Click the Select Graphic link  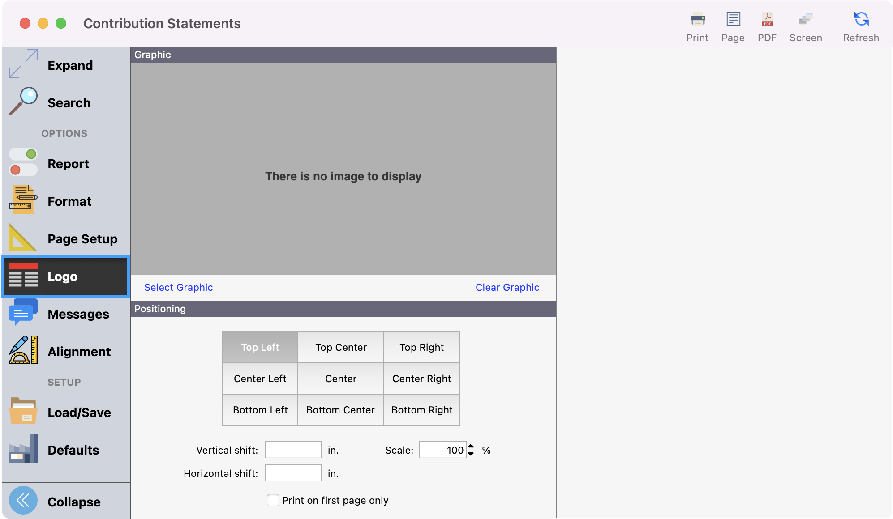pyautogui.click(x=178, y=287)
